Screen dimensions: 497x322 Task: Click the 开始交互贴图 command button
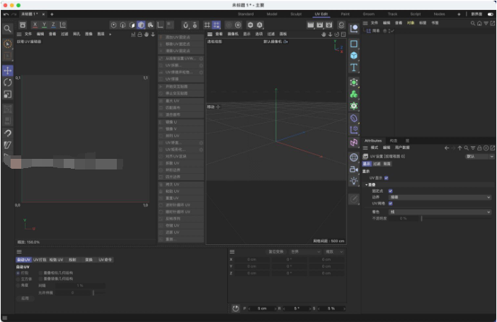click(x=181, y=86)
